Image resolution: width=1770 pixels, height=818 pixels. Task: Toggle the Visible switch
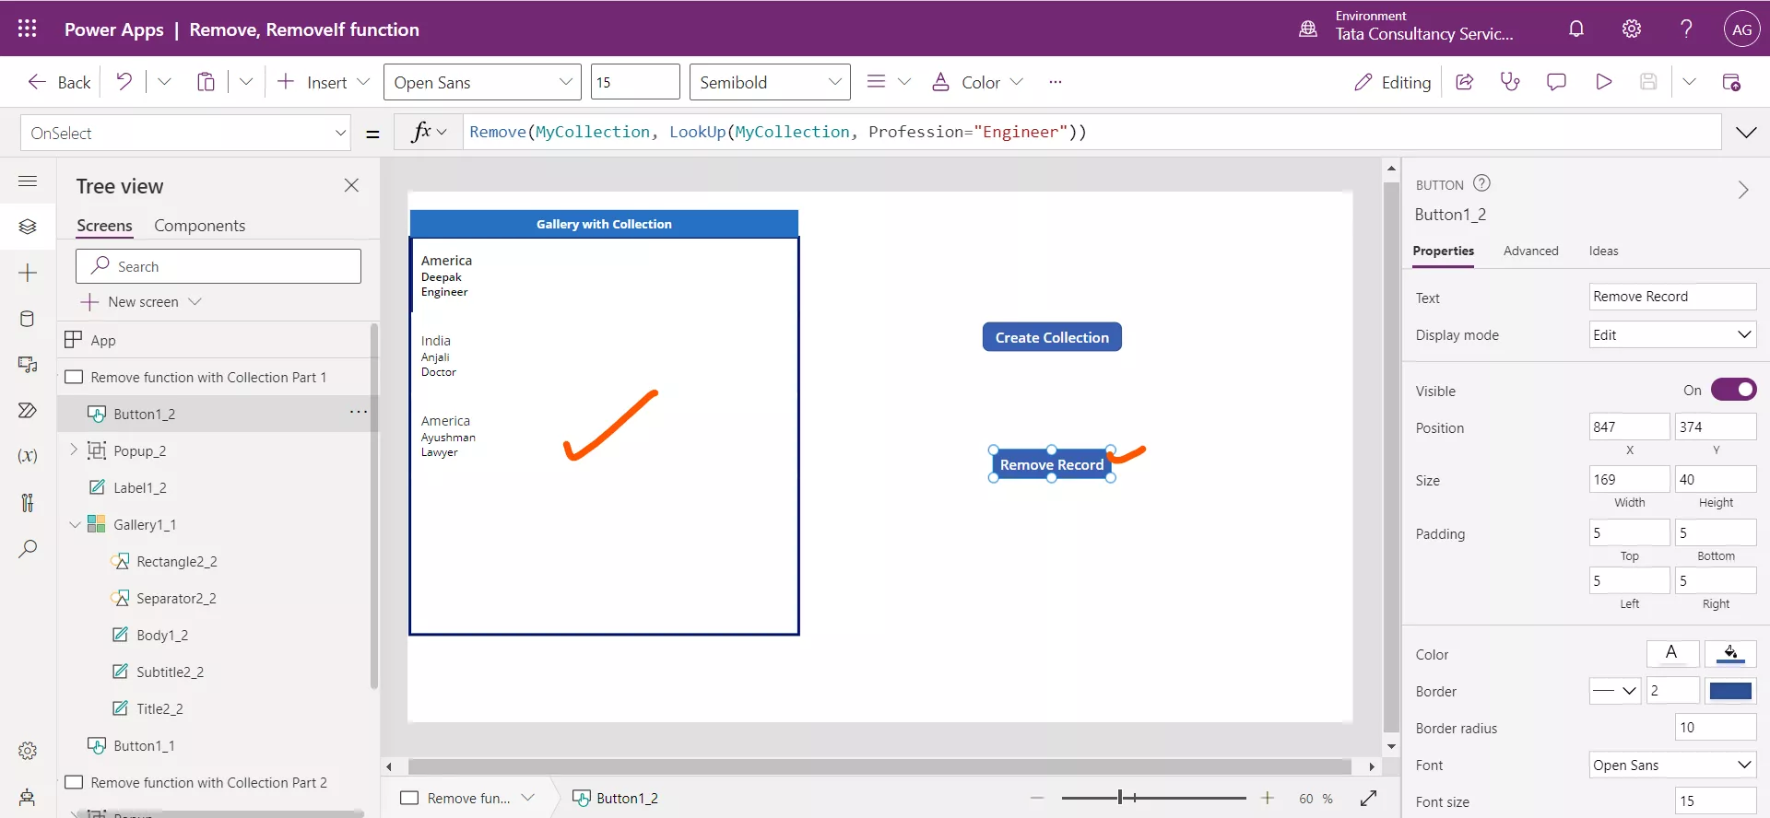point(1733,390)
